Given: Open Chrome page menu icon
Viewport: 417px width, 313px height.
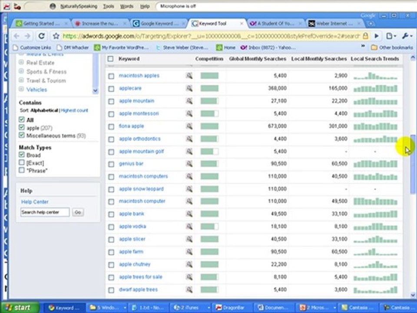Looking at the screenshot, I should [x=391, y=36].
